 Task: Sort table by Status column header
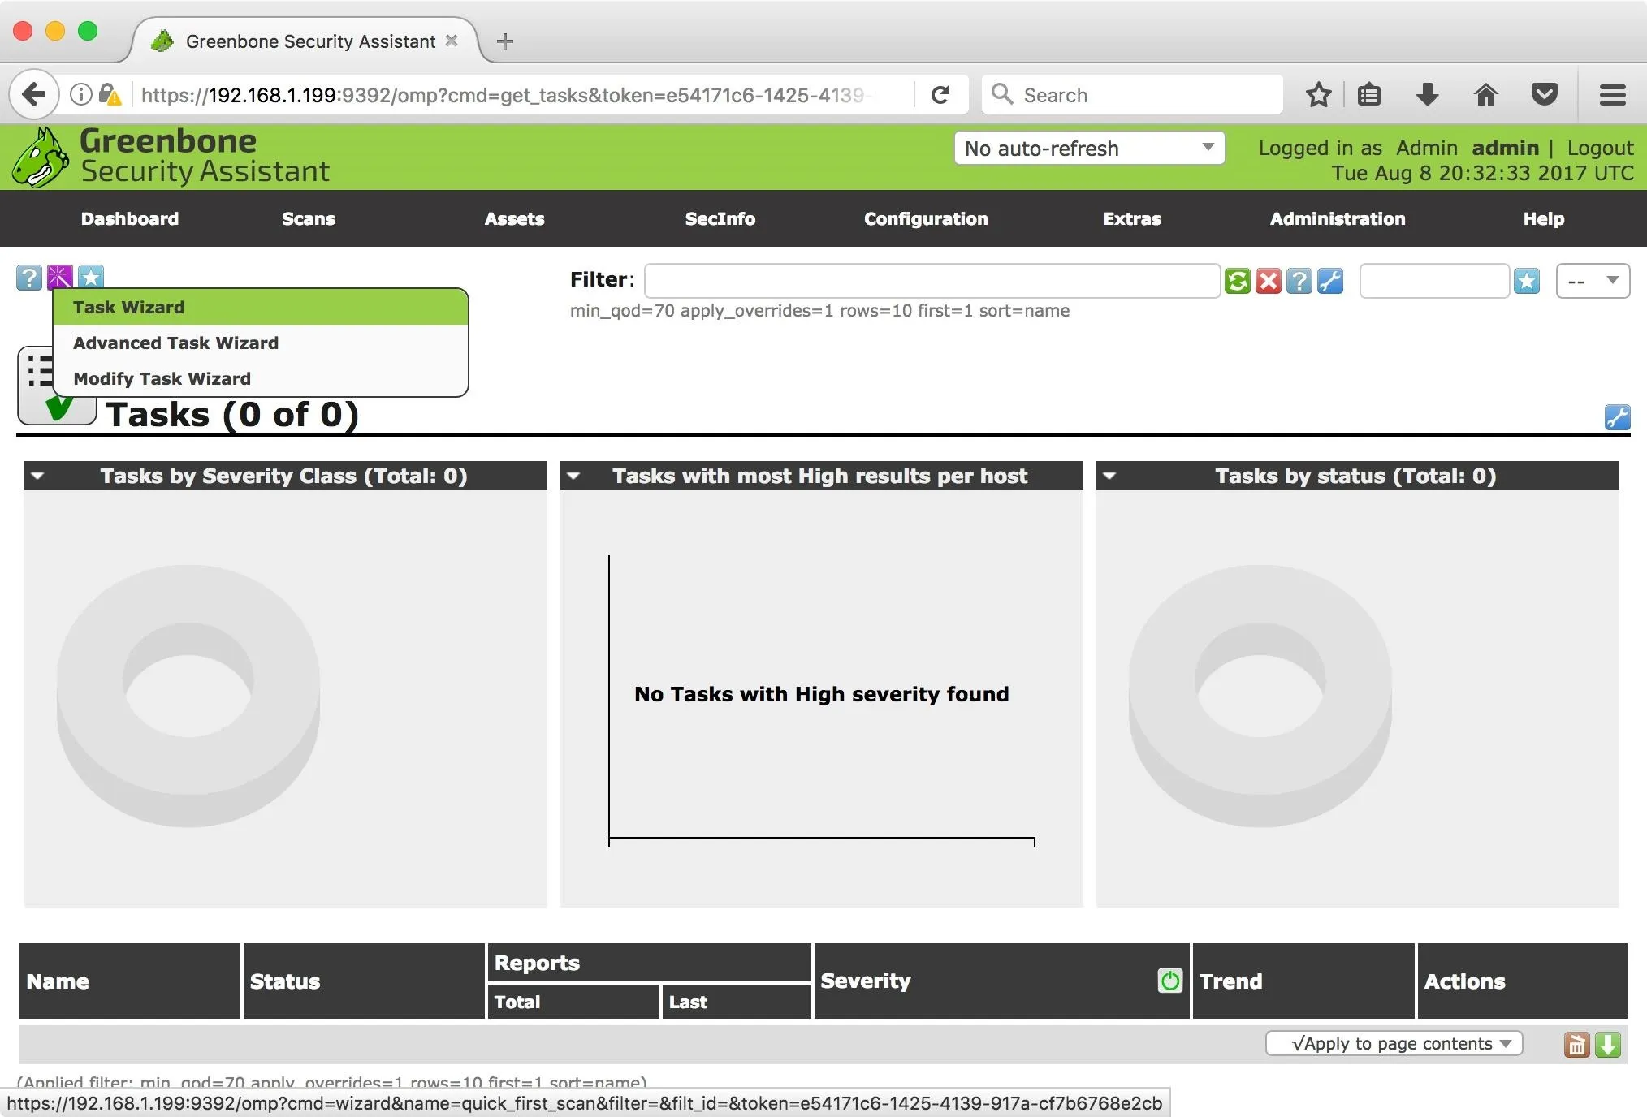click(x=285, y=981)
